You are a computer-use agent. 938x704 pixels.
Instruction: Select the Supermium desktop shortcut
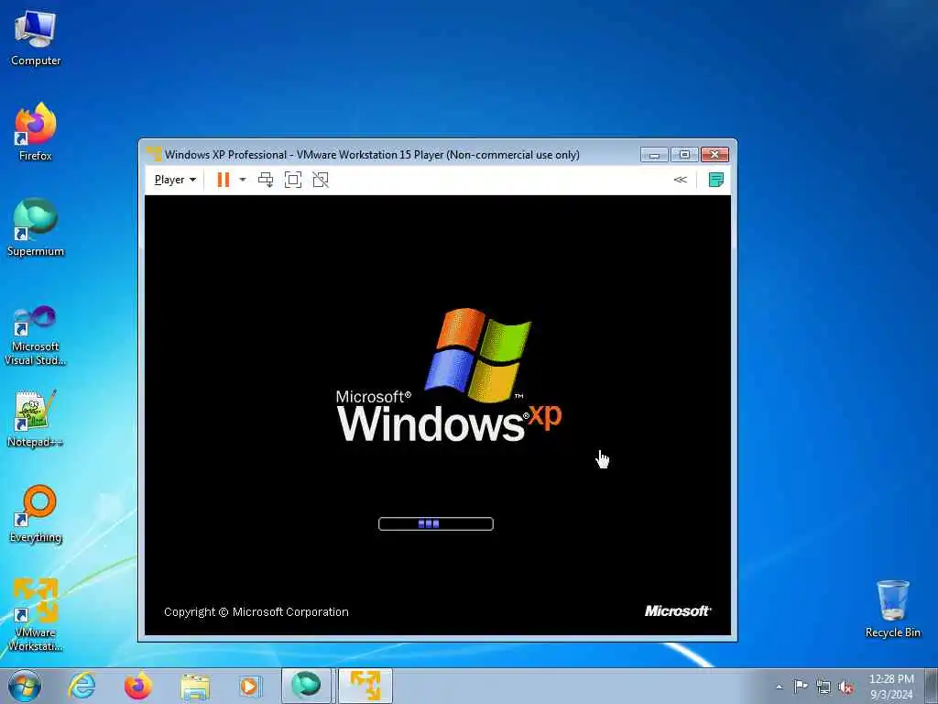pyautogui.click(x=36, y=227)
